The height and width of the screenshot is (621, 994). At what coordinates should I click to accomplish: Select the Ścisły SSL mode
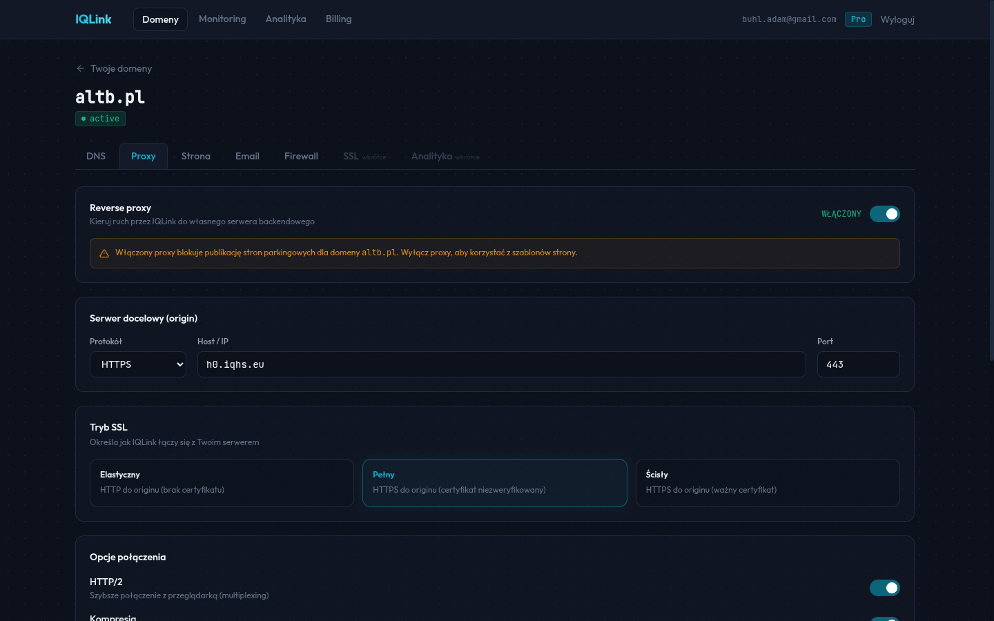(768, 482)
